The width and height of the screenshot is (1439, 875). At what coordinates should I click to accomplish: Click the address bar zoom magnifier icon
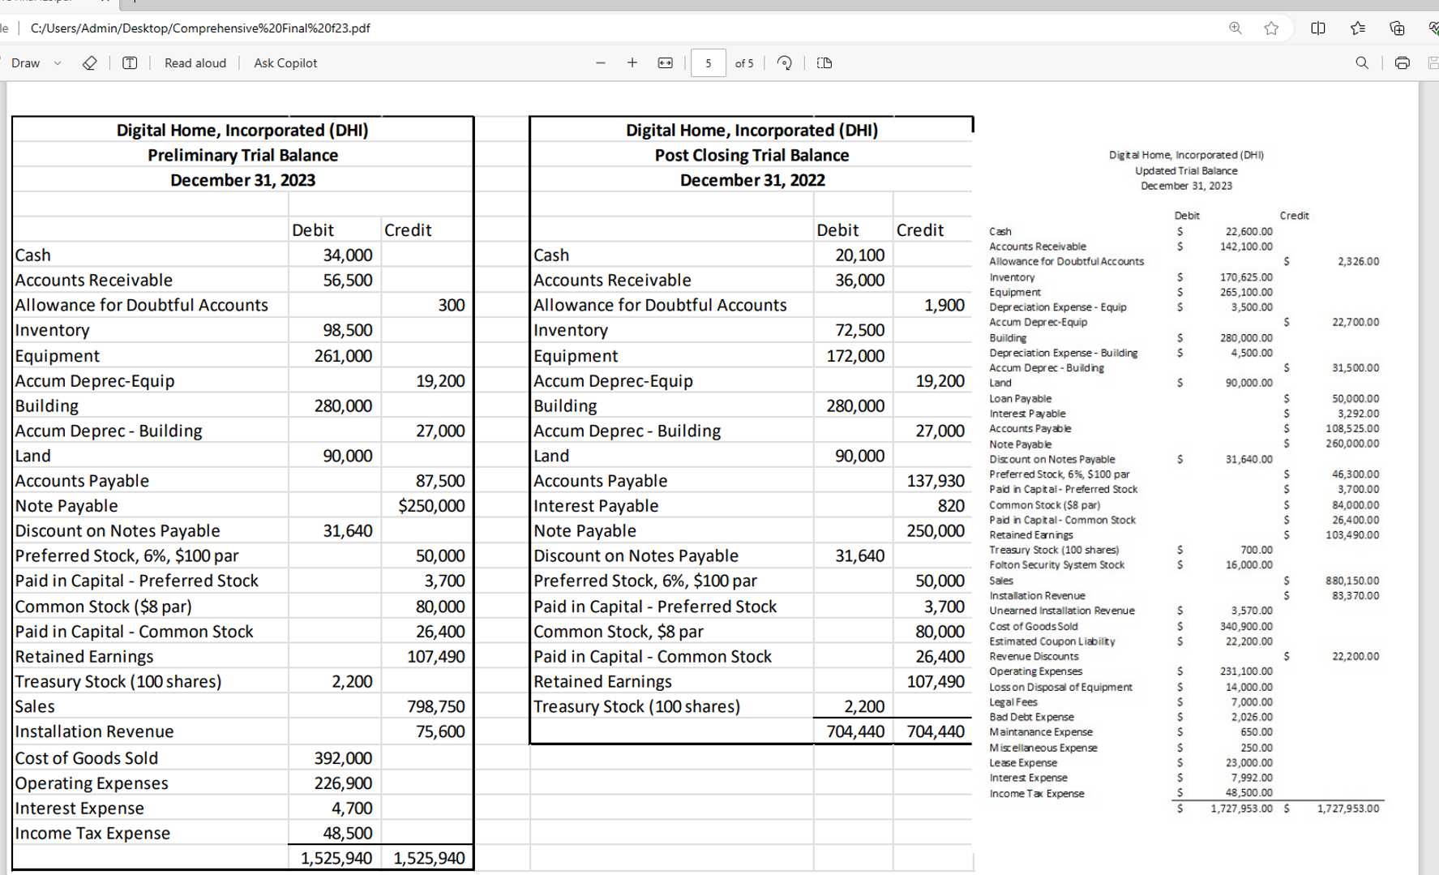click(1236, 28)
